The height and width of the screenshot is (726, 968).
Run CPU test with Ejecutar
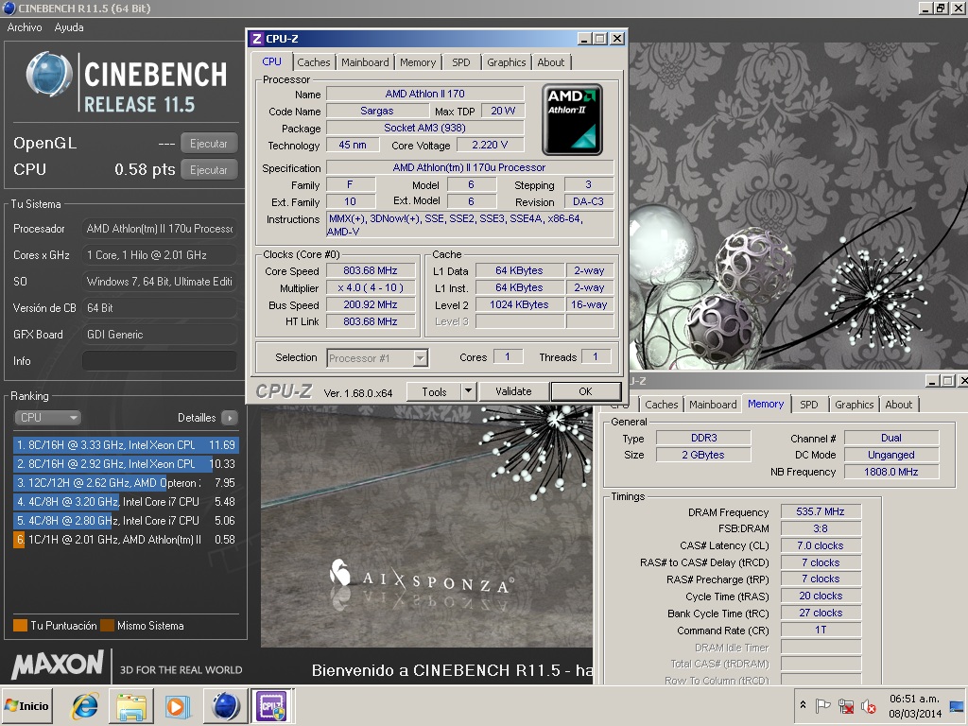pos(209,170)
